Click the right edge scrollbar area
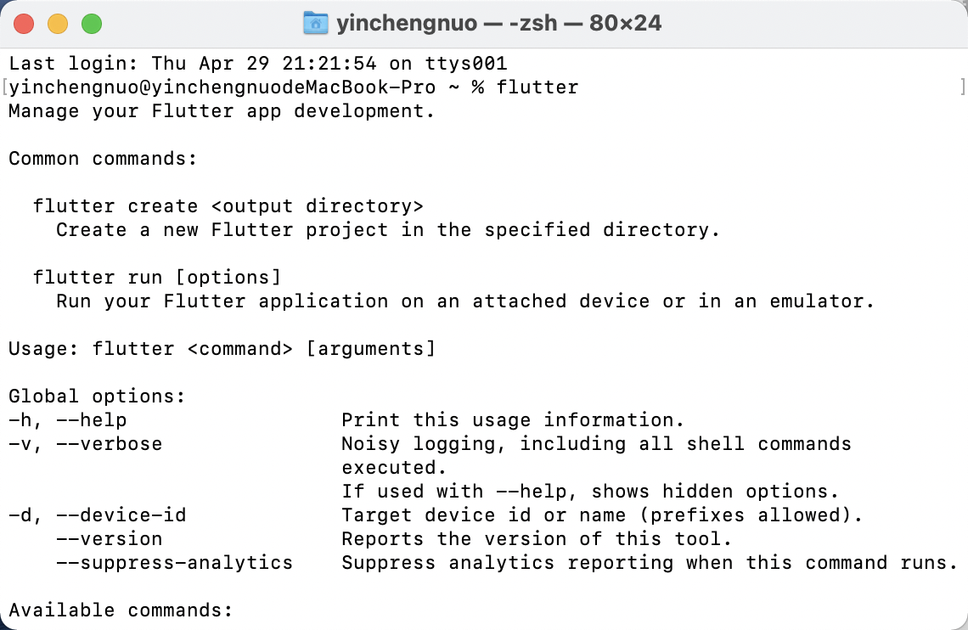Image resolution: width=968 pixels, height=630 pixels. [x=962, y=340]
